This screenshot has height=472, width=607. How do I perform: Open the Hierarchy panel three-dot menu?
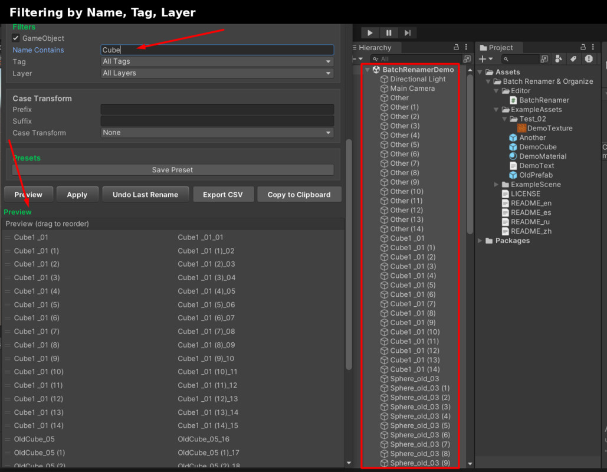tap(466, 47)
